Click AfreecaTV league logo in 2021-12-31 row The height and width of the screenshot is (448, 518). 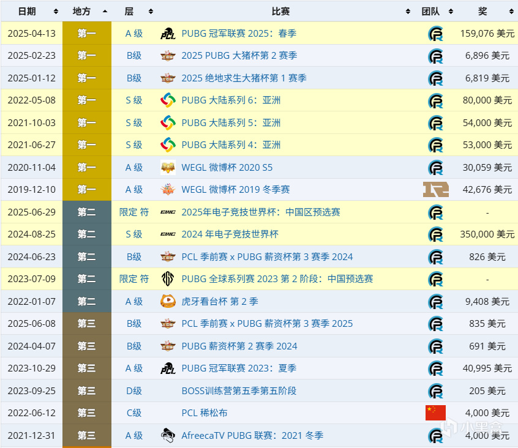point(168,436)
